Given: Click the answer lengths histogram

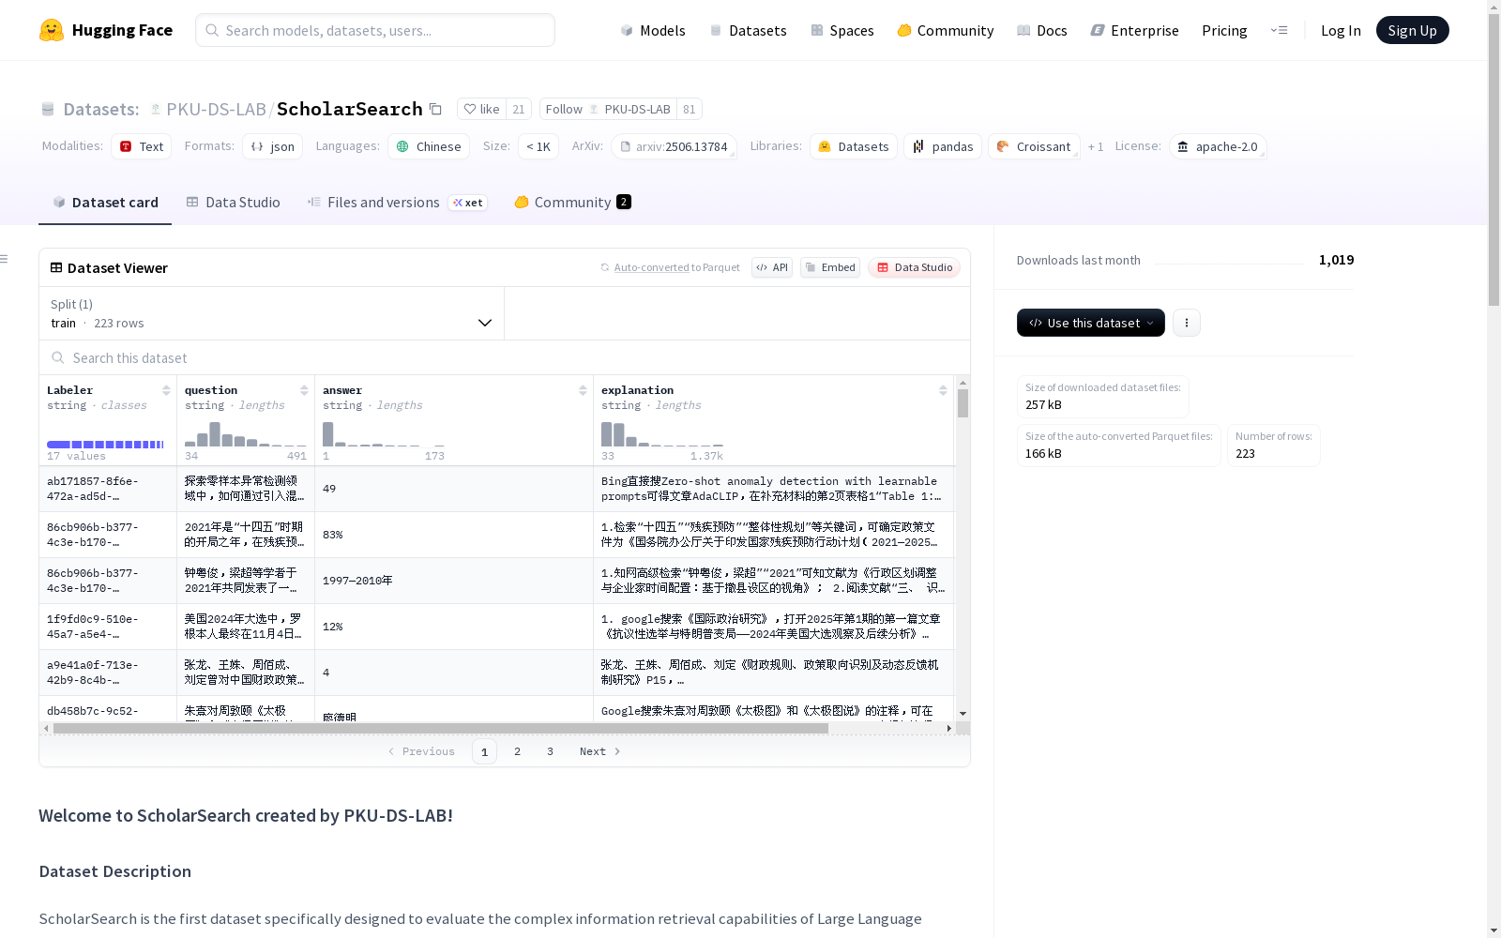Looking at the screenshot, I should pyautogui.click(x=384, y=433).
